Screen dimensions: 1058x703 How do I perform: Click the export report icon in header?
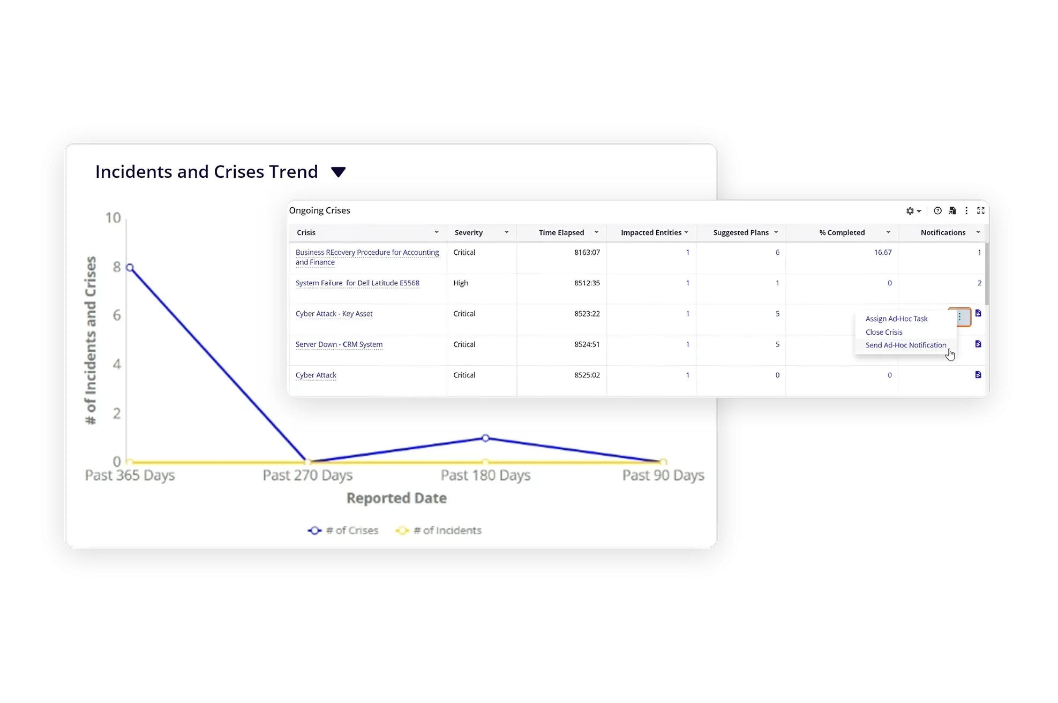952,211
